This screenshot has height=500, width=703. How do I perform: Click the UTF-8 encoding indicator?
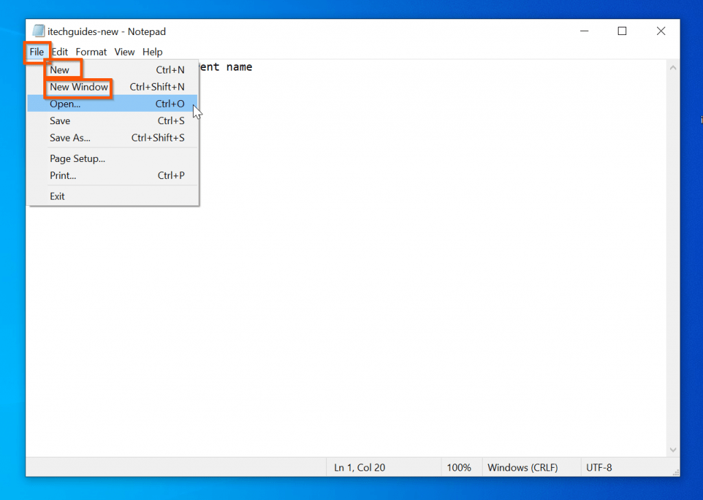(x=599, y=467)
